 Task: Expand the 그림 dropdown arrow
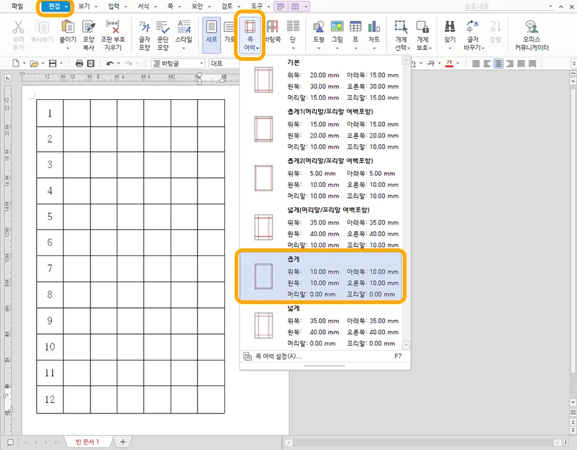(337, 48)
